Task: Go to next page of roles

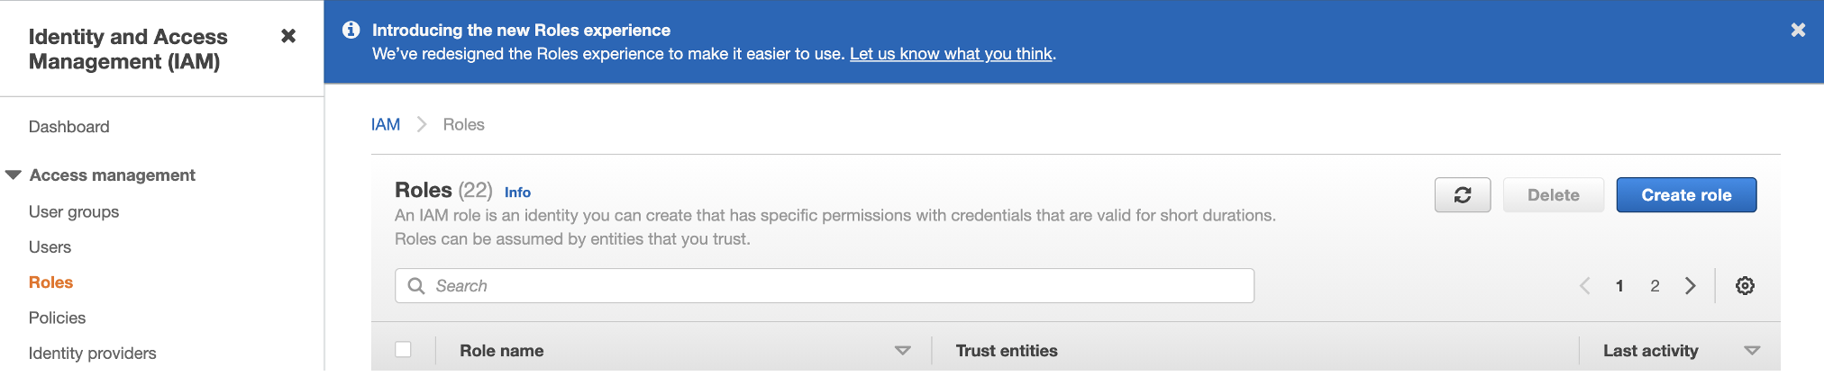Action: click(1691, 286)
